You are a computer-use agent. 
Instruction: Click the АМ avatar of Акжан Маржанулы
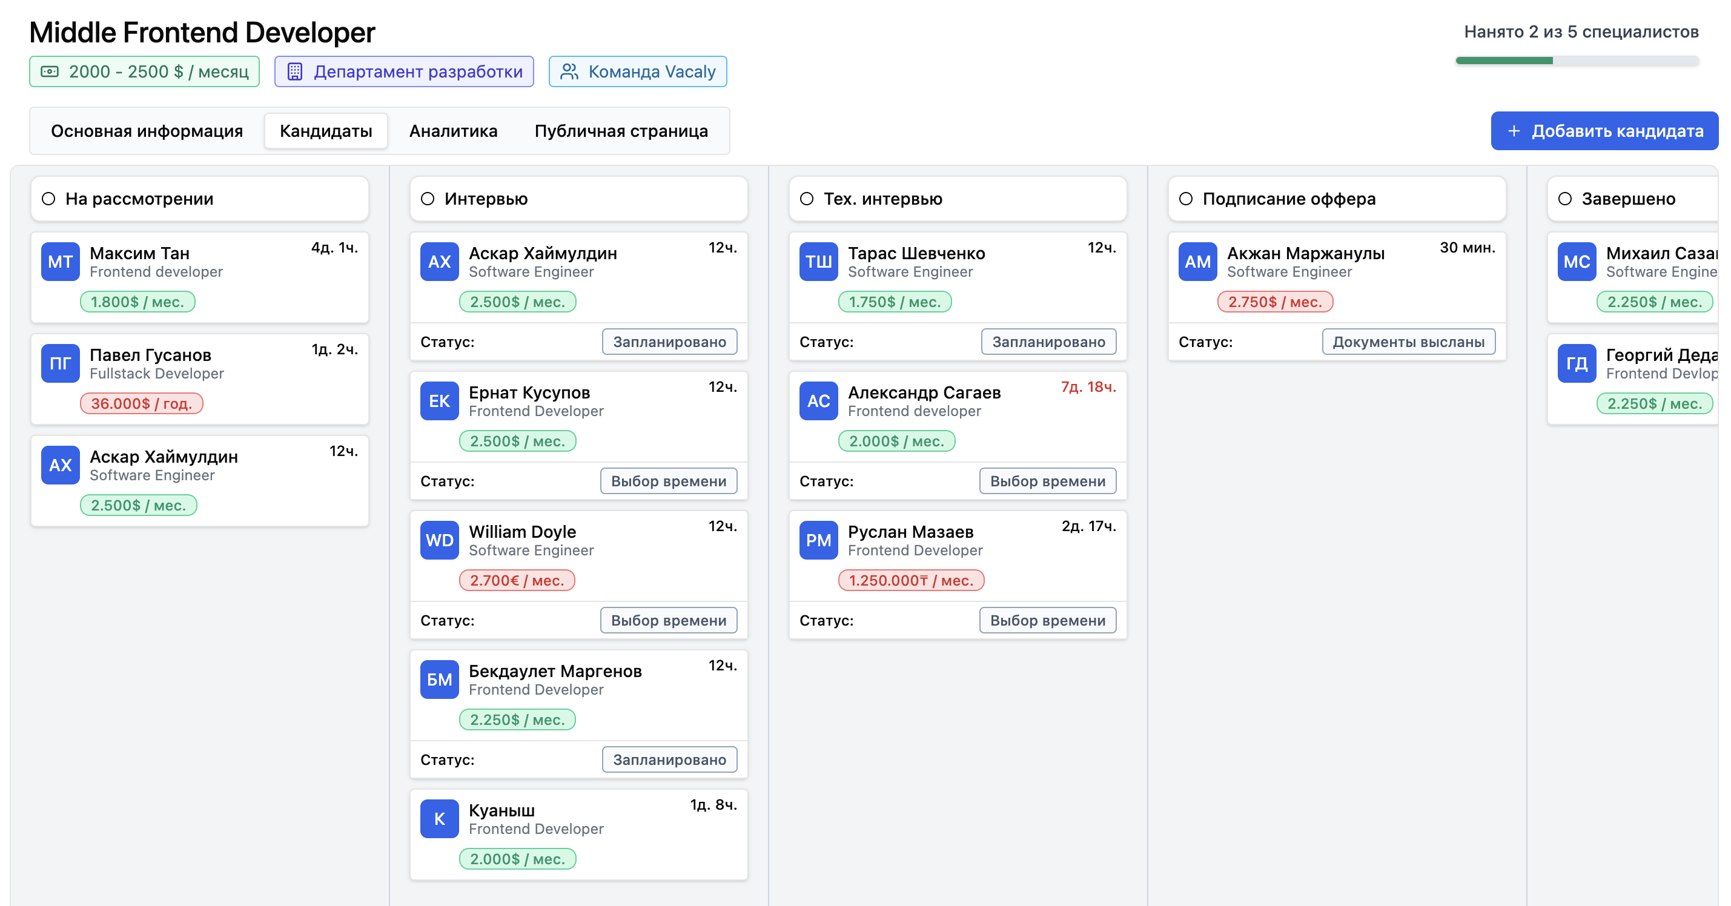[1197, 262]
